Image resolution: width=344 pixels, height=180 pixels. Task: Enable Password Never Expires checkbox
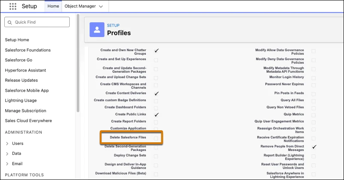313,84
